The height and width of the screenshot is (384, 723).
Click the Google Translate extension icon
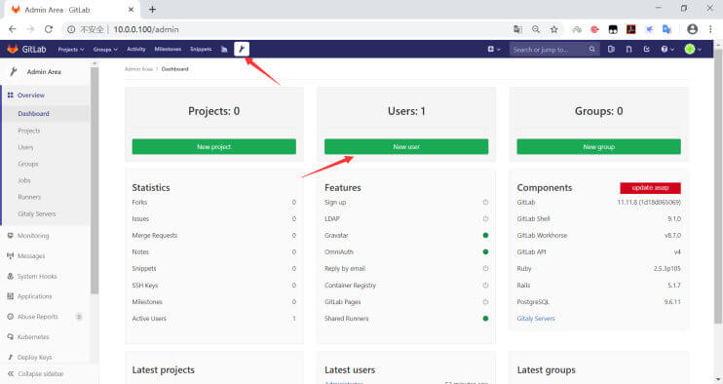click(x=666, y=29)
